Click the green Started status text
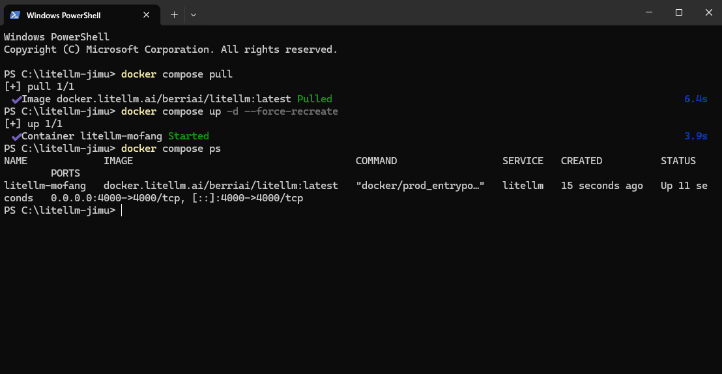Screen dimensions: 722x374 [x=188, y=136]
